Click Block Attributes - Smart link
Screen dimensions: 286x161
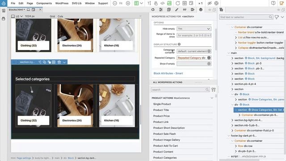(x=168, y=73)
